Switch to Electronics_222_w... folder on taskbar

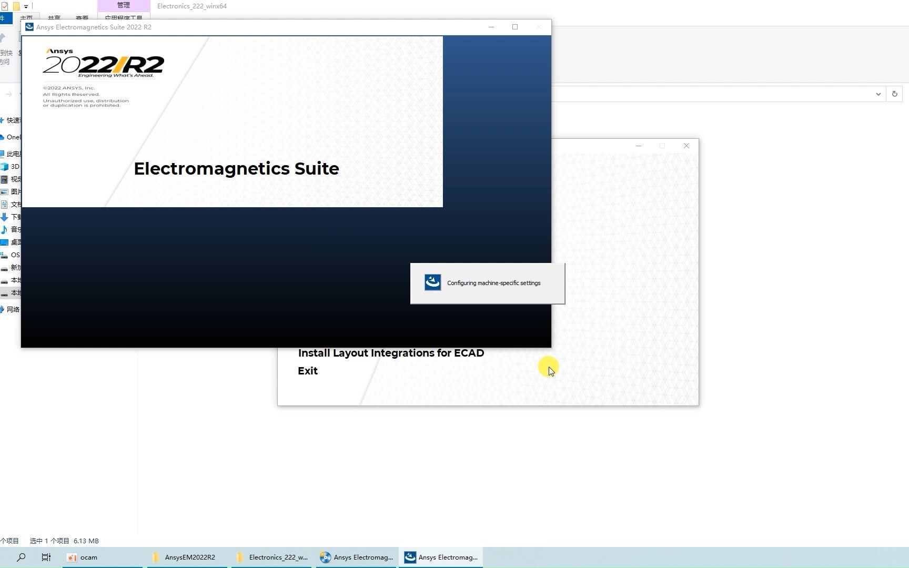[271, 557]
